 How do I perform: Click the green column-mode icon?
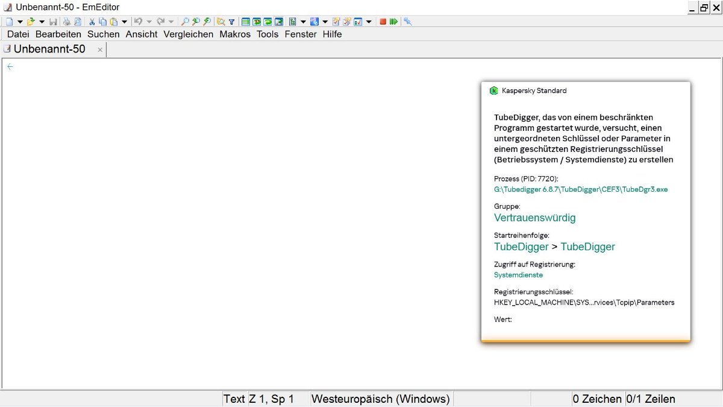[x=293, y=22]
